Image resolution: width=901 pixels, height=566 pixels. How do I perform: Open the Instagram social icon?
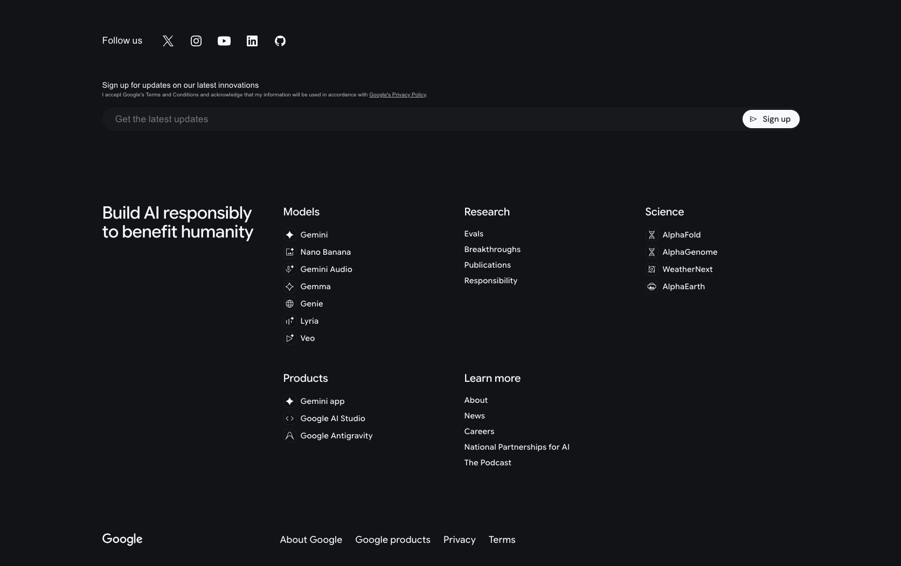196,41
